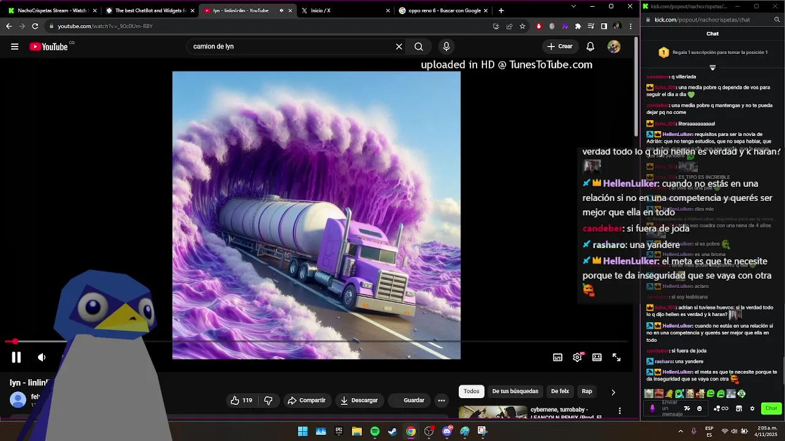The width and height of the screenshot is (785, 441).
Task: Switch to 'The best ChatBot and Widgets' tab
Action: (150, 10)
